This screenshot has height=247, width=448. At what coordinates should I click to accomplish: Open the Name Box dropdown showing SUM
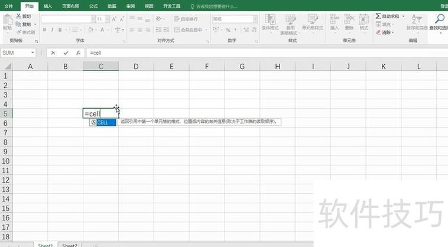[x=33, y=53]
